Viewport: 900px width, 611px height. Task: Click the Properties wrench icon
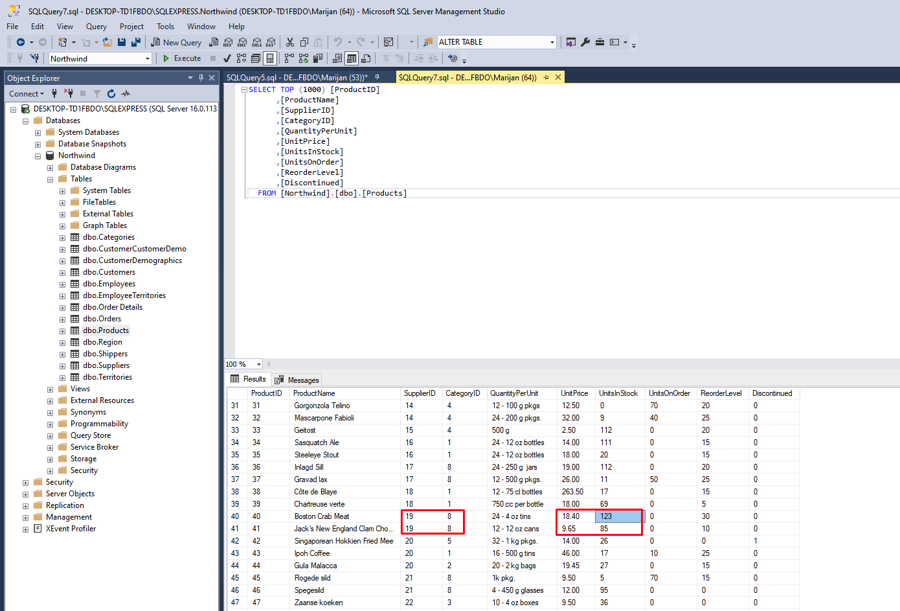pos(585,42)
